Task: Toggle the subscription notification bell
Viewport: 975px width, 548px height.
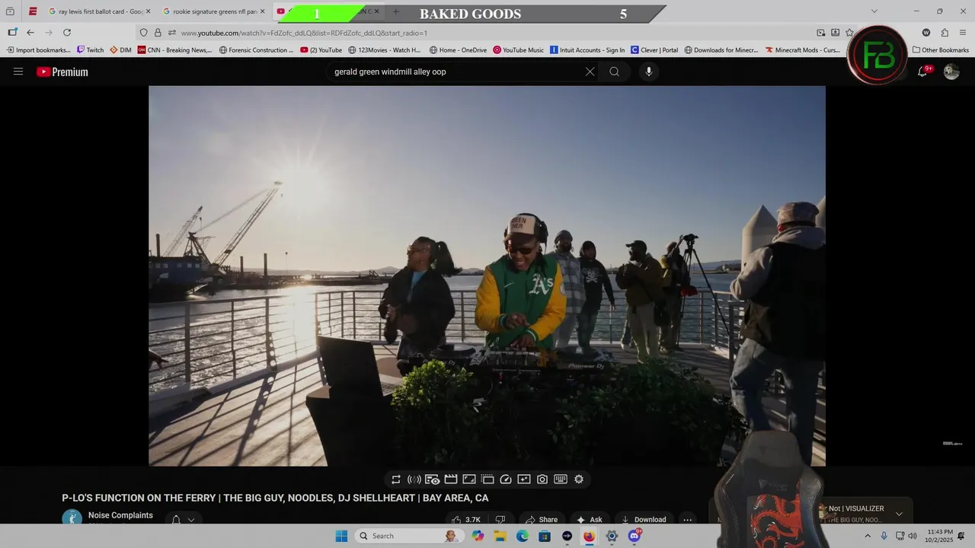Action: [x=176, y=520]
